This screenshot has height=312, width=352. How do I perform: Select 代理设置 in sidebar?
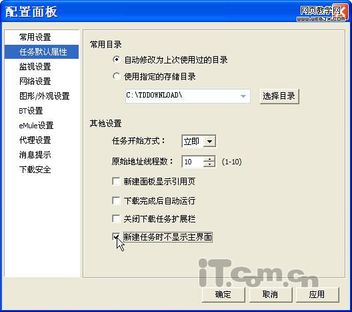tap(35, 140)
